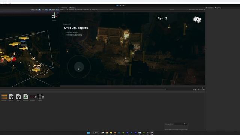Select the C# script asset icon

[25, 97]
